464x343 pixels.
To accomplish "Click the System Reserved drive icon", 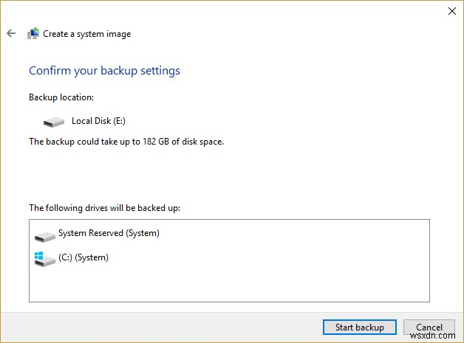I will [x=44, y=235].
